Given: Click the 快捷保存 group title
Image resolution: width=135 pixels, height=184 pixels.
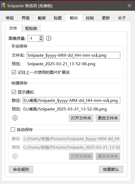Looking at the screenshot, I should 19,83.
